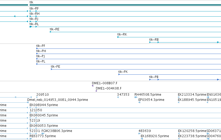Select the tlk gene label
Viewport: 221px width, 140px height.
click(x=31, y=2)
